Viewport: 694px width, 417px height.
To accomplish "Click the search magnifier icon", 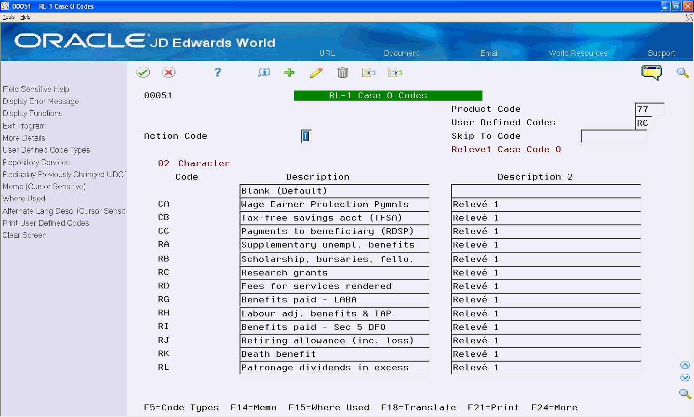I will pos(682,72).
